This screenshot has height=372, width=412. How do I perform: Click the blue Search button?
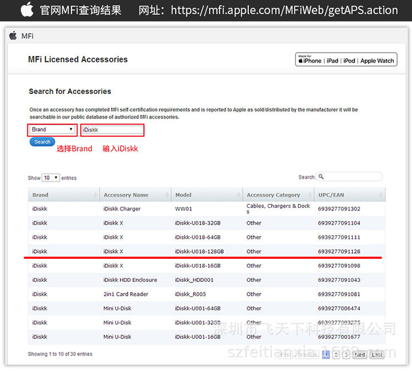coord(42,142)
